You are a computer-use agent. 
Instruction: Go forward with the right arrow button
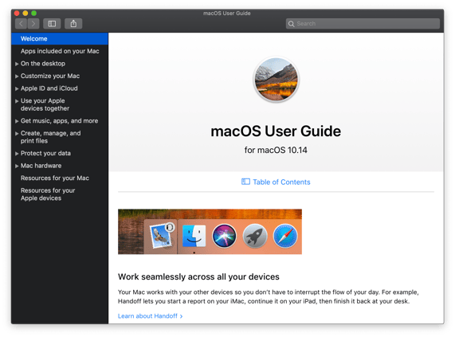click(x=33, y=24)
